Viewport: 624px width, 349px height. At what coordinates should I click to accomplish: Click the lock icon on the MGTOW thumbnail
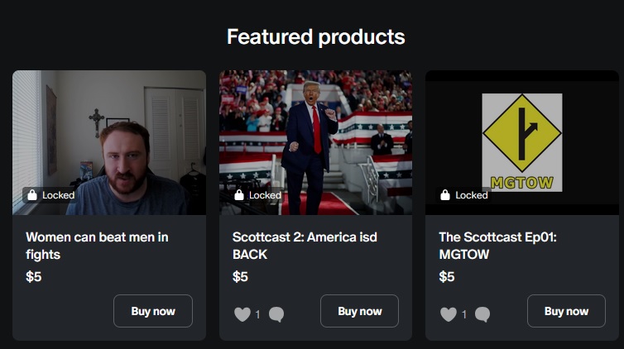445,195
